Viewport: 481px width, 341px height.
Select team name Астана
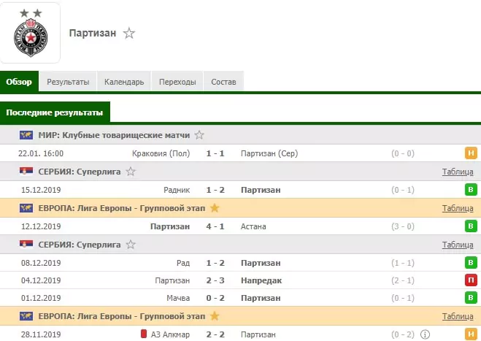(x=253, y=226)
